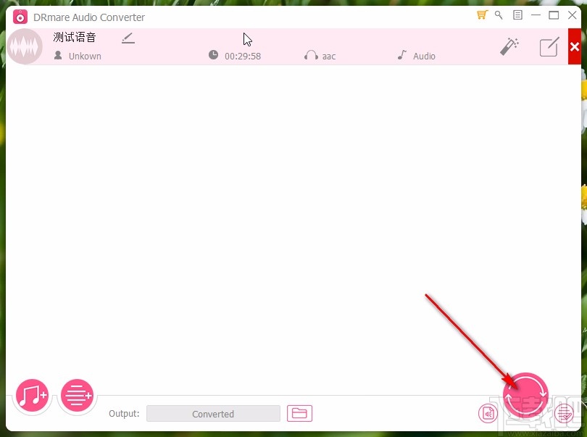Click the Converted output path field

[213, 413]
